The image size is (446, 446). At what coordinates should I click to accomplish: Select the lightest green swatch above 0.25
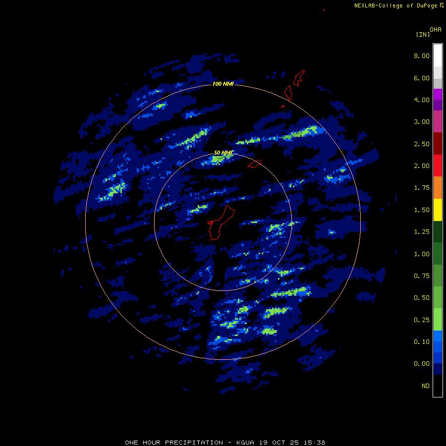tap(438, 320)
